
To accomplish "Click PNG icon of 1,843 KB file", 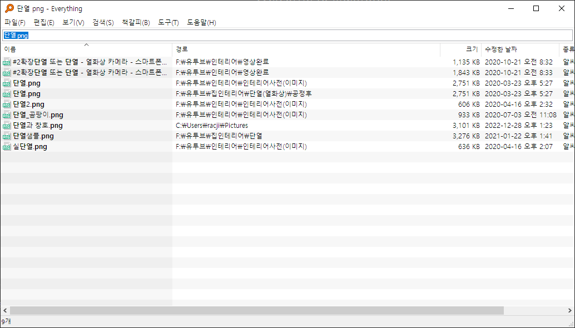I will click(7, 73).
